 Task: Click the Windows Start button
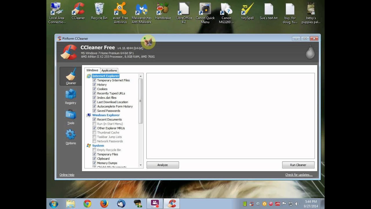[x=54, y=204]
